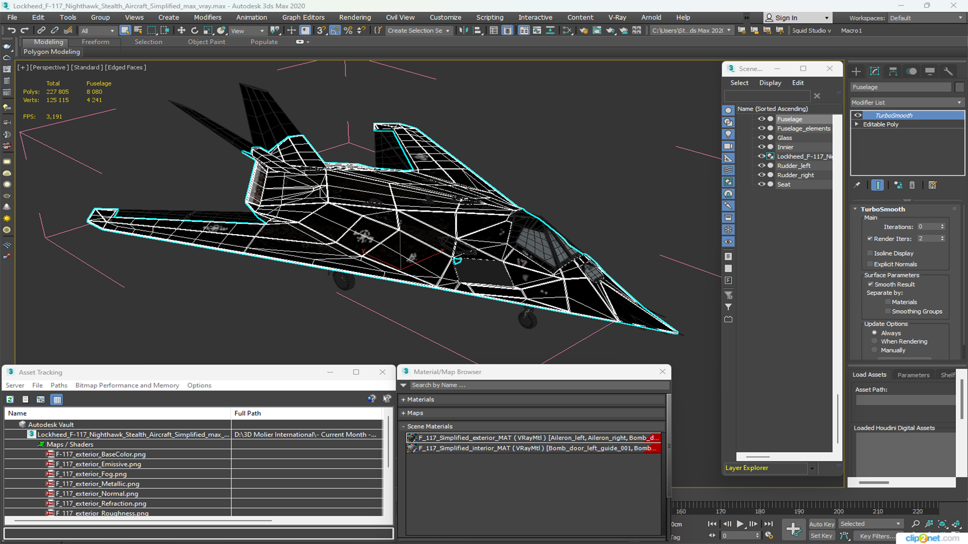
Task: Open Paths menu in Asset Tracking
Action: point(58,385)
